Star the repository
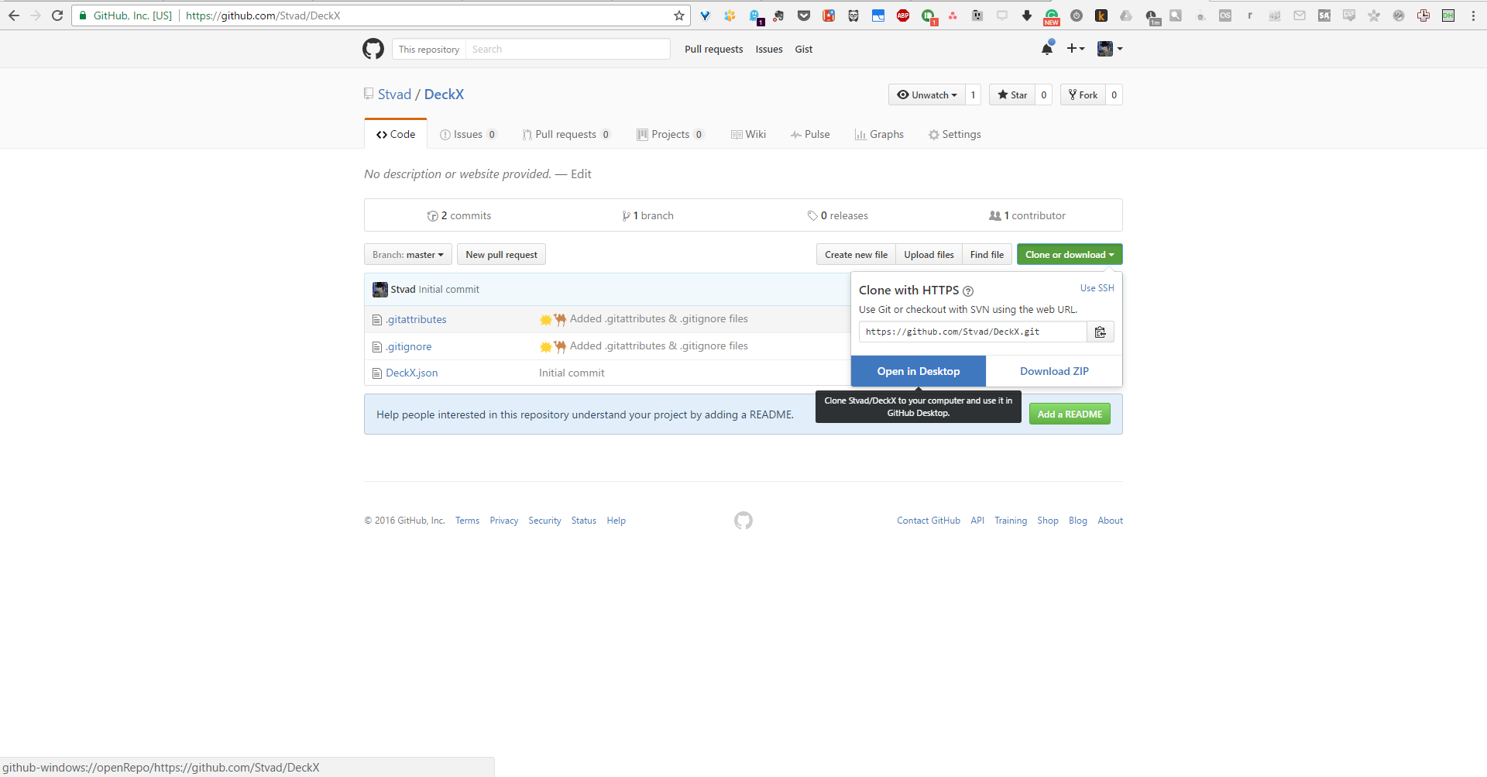Screen dimensions: 1487x777 [x=1012, y=95]
